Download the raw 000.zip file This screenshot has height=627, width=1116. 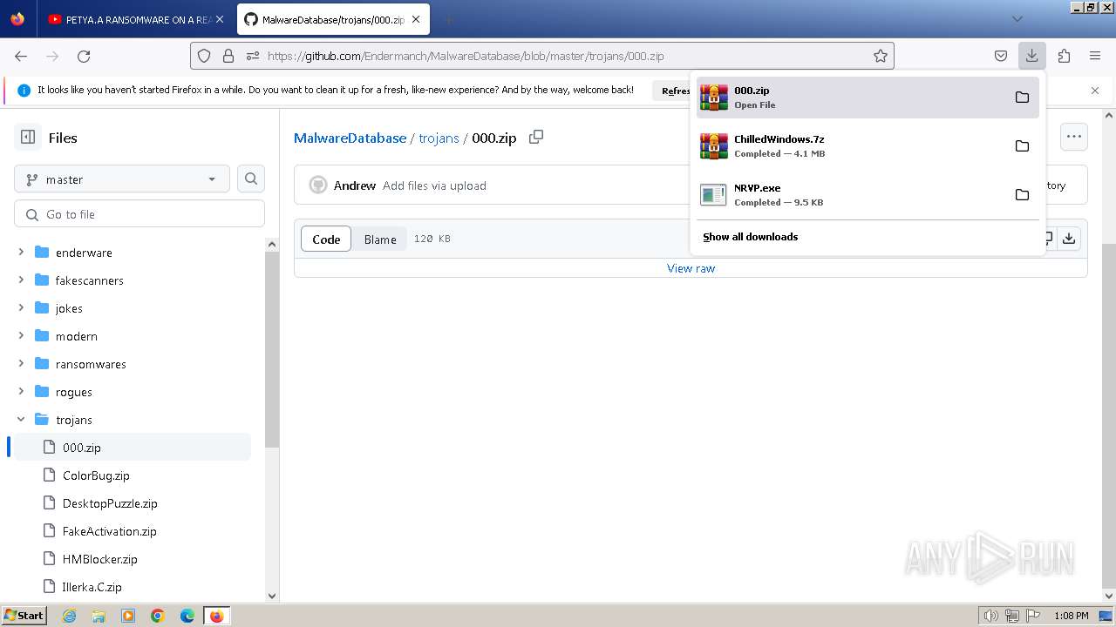click(x=1069, y=239)
